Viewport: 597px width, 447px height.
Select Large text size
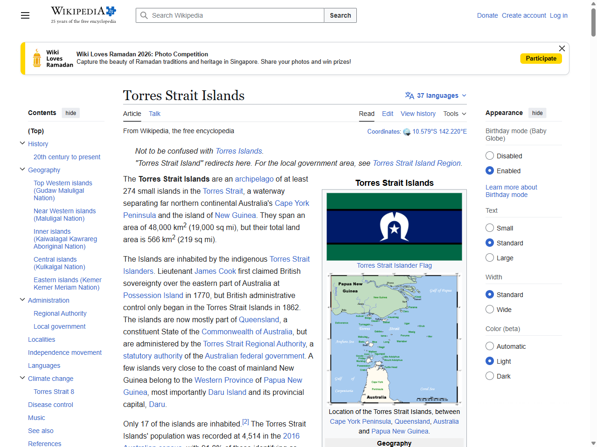click(x=490, y=257)
